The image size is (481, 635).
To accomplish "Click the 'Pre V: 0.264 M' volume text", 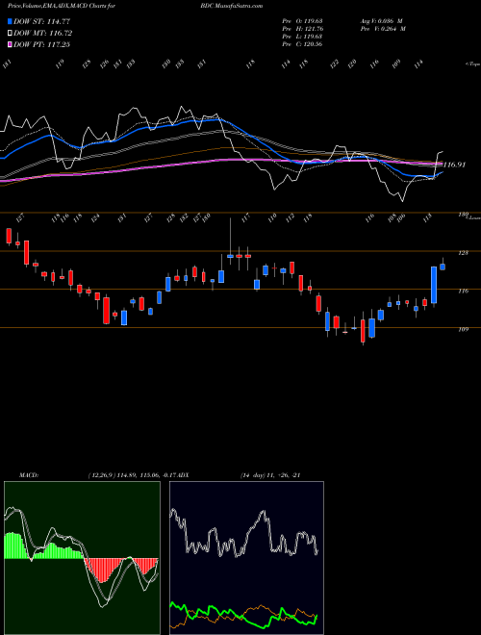I will pos(383,29).
